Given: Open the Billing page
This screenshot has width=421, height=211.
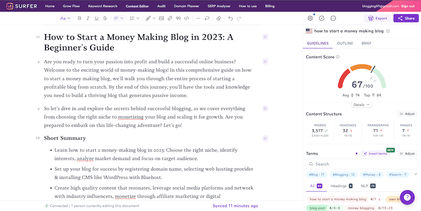Looking at the screenshot, I should tap(269, 6).
